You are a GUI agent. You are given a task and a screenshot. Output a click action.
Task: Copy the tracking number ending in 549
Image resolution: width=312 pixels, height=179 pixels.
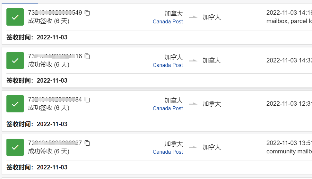(x=87, y=13)
